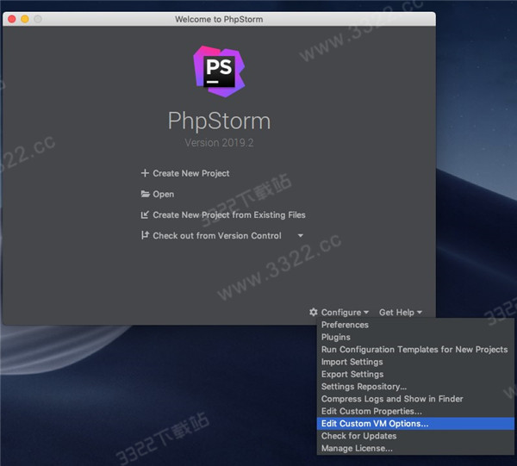Image resolution: width=517 pixels, height=466 pixels.
Task: Open Plugins from the Configure menu
Action: [x=415, y=337]
